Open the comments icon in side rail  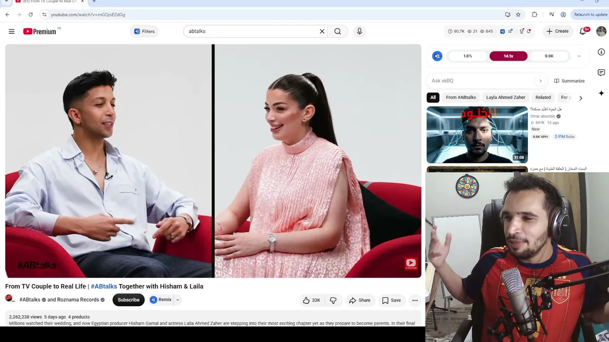click(601, 73)
